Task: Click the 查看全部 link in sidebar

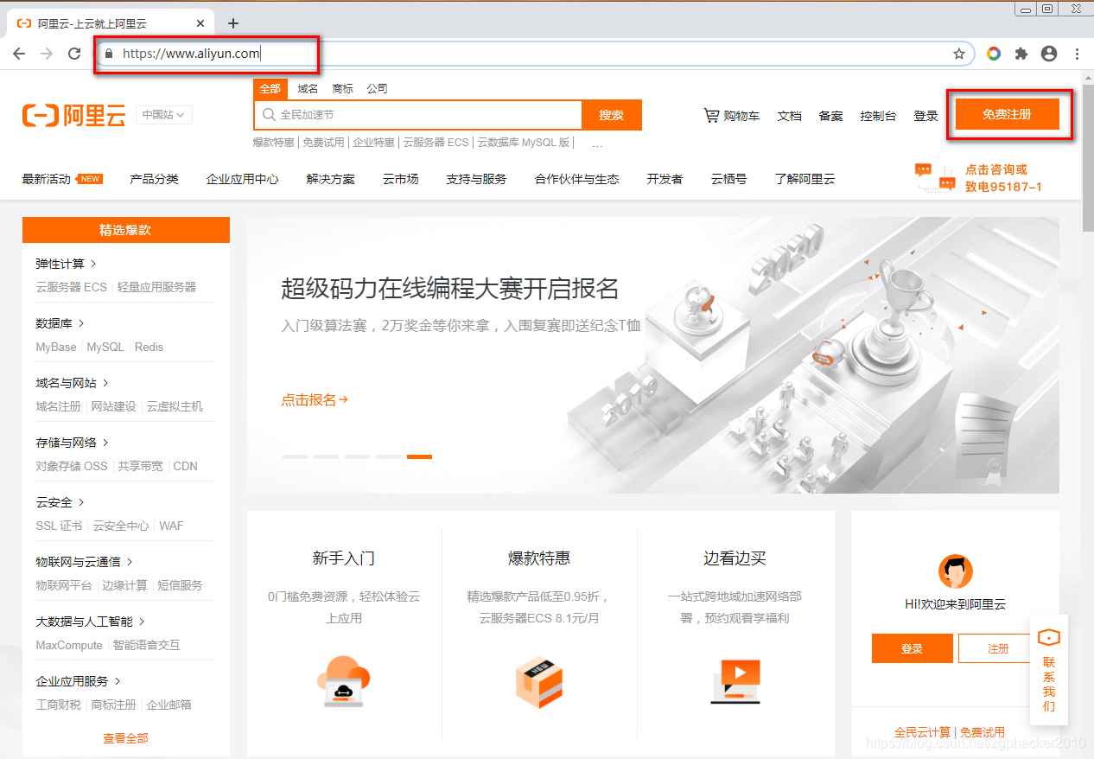Action: [125, 738]
